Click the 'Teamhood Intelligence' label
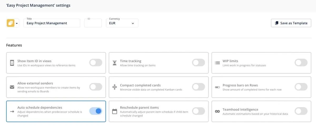316x127 pixels. click(x=240, y=109)
